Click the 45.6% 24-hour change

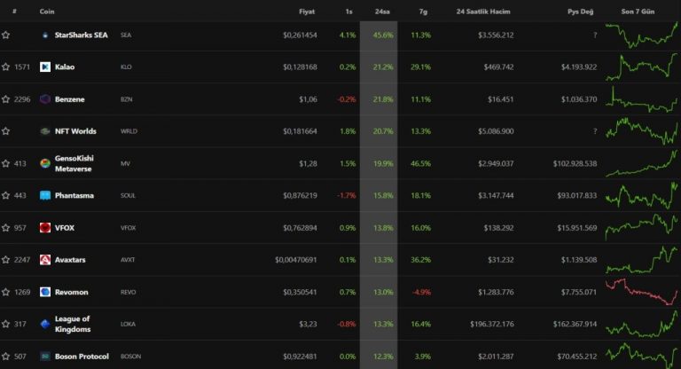pyautogui.click(x=383, y=35)
